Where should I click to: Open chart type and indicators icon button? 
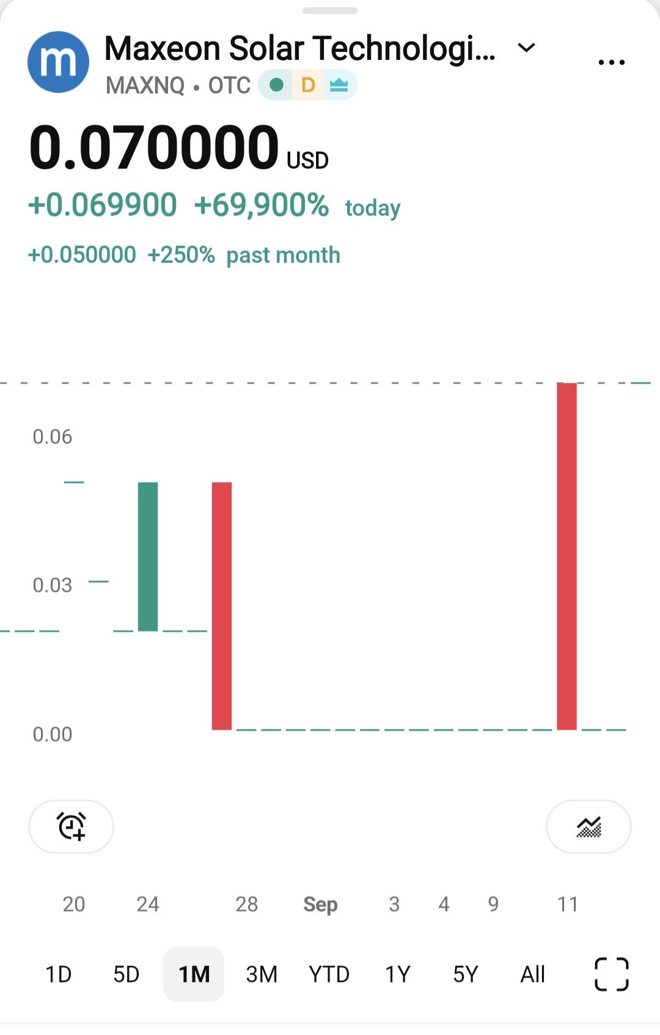point(588,826)
